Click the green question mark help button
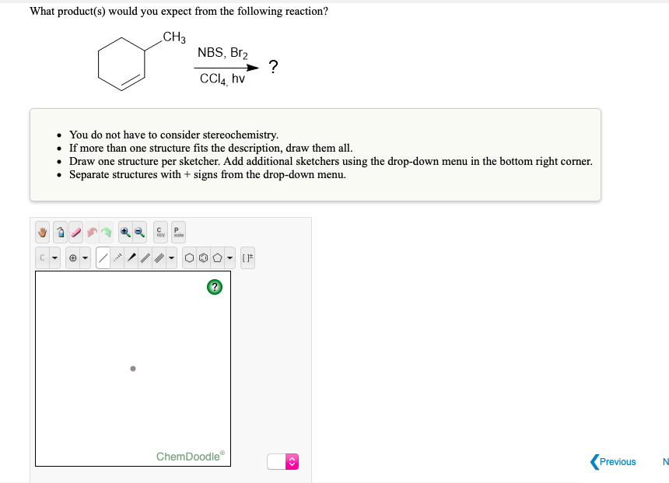Image resolution: width=669 pixels, height=483 pixels. (x=214, y=287)
